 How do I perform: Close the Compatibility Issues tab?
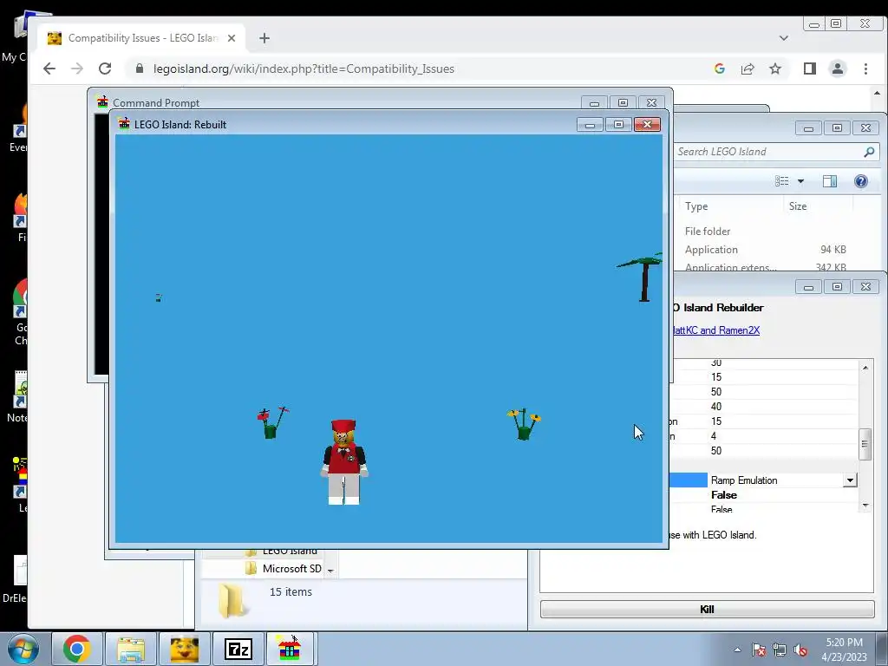(231, 38)
